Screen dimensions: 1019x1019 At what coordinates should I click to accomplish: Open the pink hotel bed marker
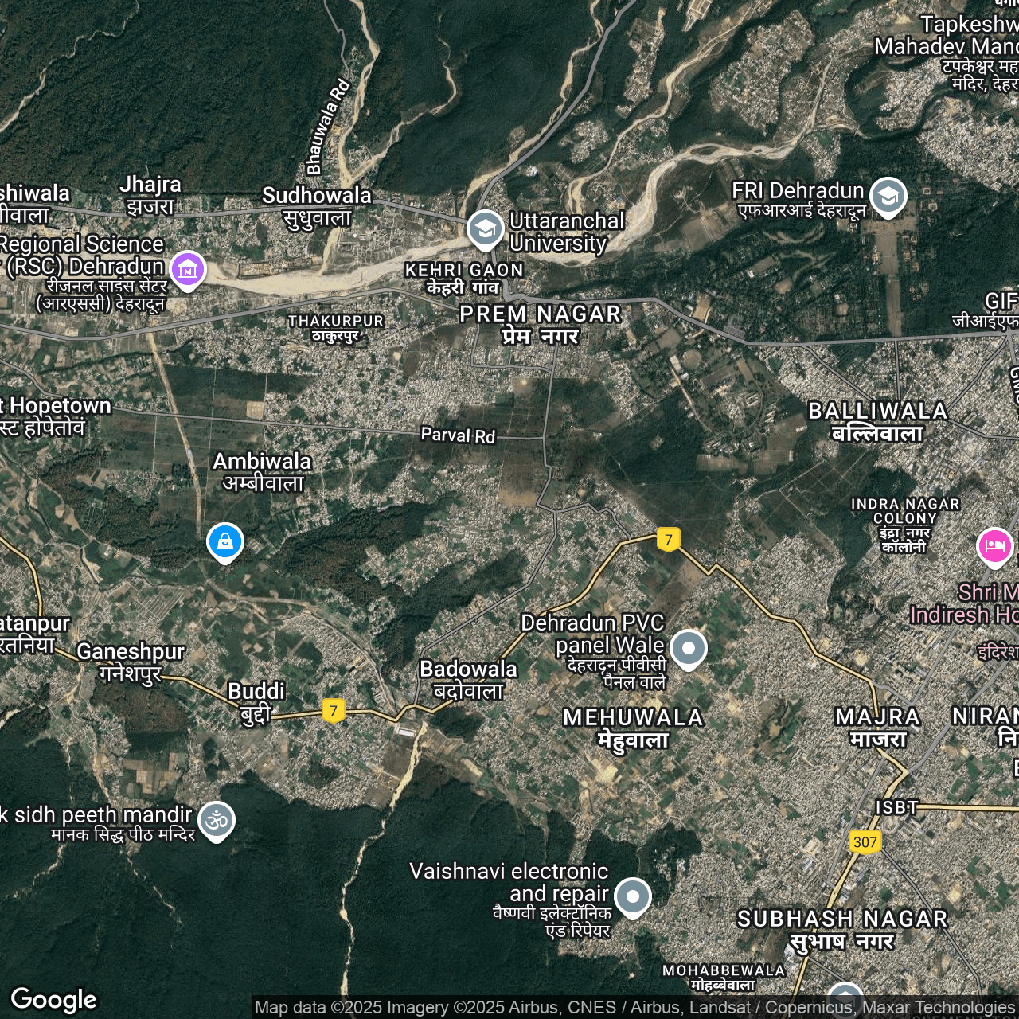coord(994,547)
